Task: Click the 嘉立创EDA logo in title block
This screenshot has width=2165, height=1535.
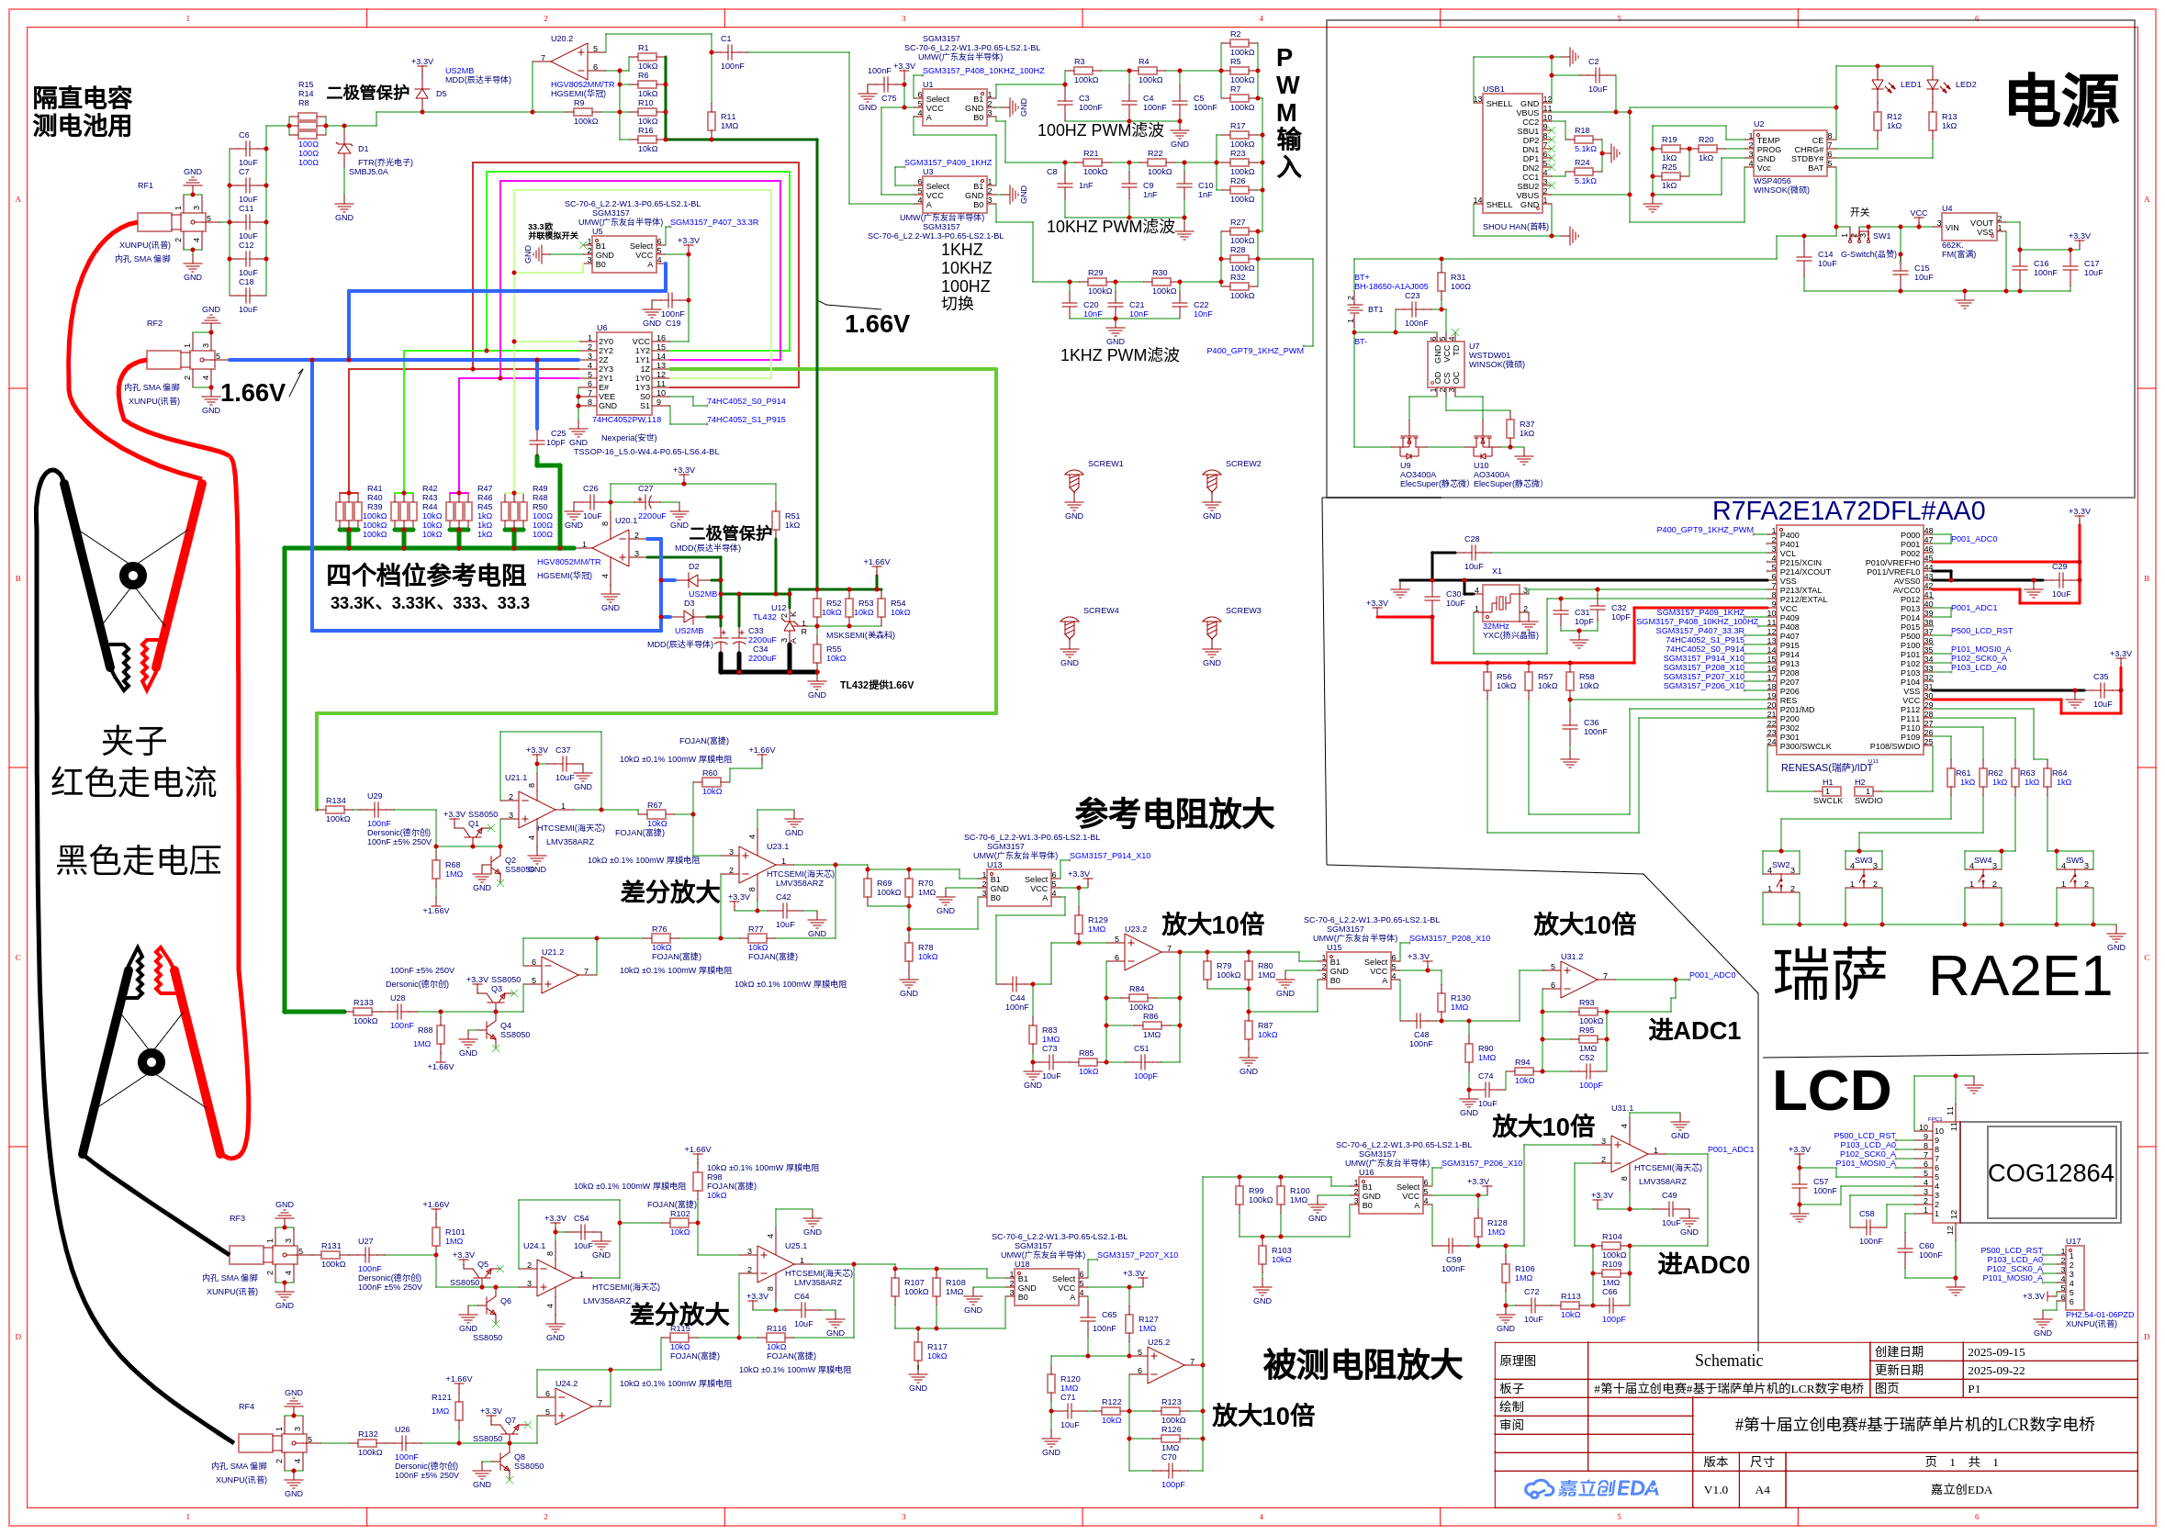Action: click(x=1591, y=1490)
